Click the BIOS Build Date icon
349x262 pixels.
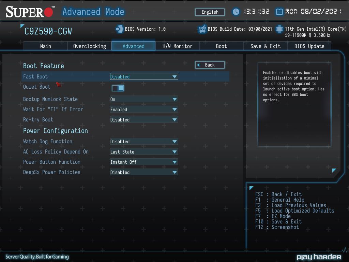(202, 29)
